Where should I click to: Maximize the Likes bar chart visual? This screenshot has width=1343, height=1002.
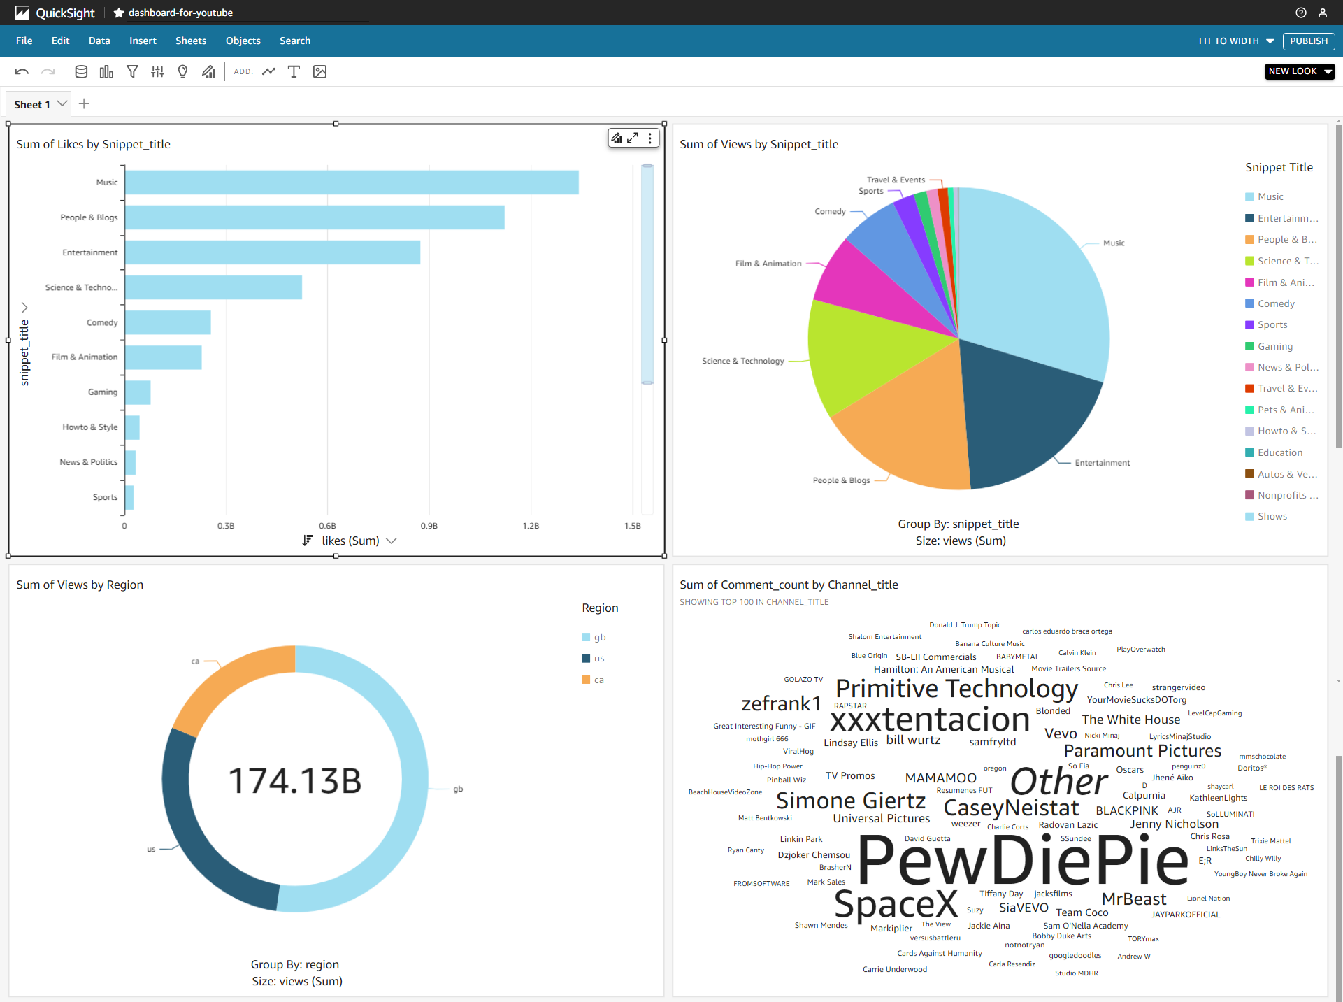point(633,138)
